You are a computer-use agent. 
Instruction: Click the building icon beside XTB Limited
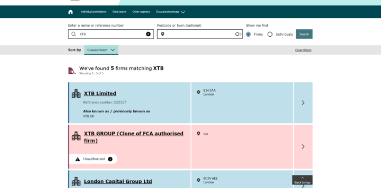76,94
